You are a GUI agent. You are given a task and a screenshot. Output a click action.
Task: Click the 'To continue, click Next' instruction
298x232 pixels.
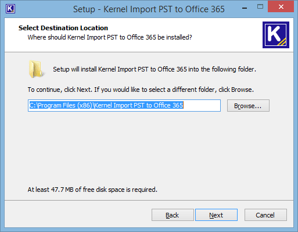pos(141,90)
